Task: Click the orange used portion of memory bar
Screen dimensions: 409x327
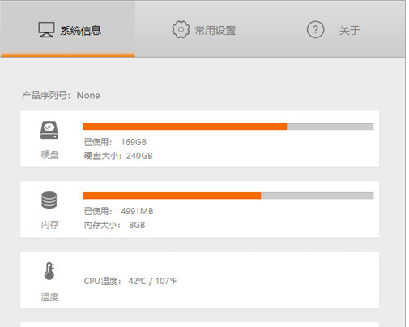Action: tap(172, 196)
